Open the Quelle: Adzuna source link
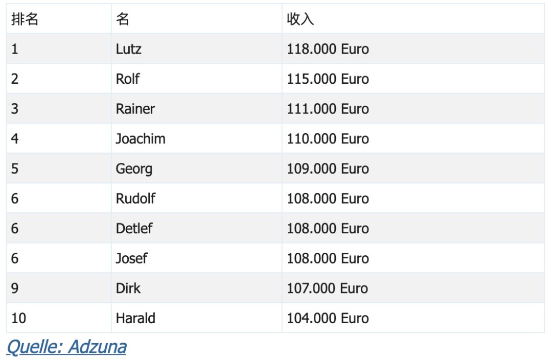 point(66,347)
